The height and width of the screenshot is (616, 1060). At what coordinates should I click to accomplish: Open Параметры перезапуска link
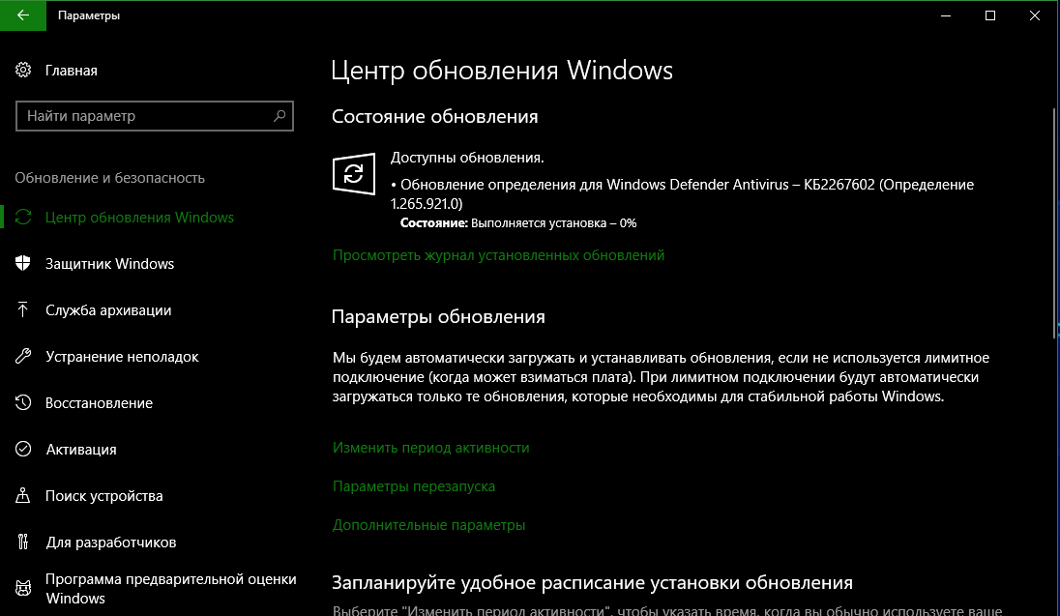[414, 486]
